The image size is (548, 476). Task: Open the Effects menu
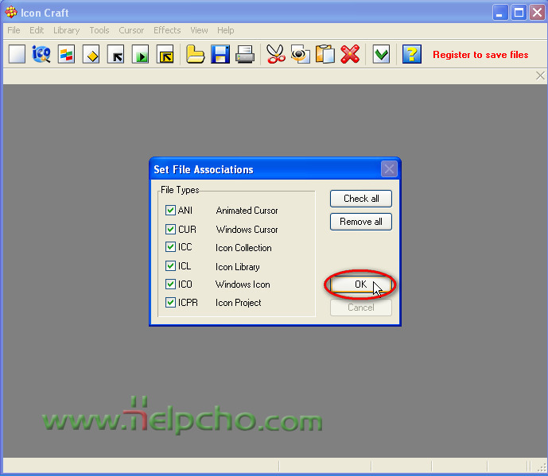[x=167, y=30]
